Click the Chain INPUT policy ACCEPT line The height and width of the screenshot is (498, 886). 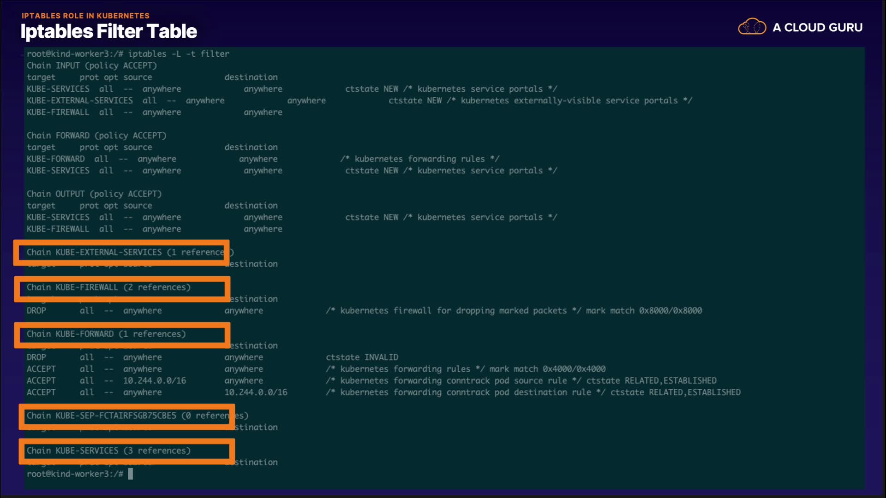91,65
